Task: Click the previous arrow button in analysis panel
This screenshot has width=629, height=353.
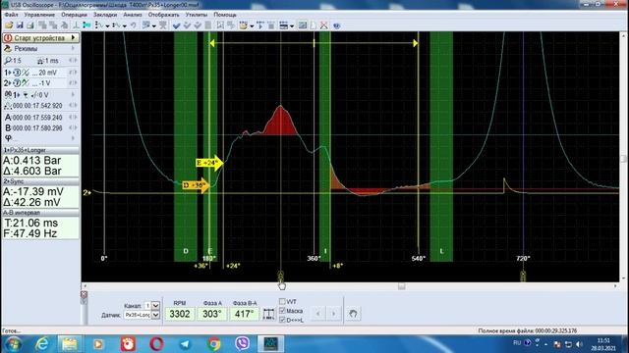Action: [318, 314]
